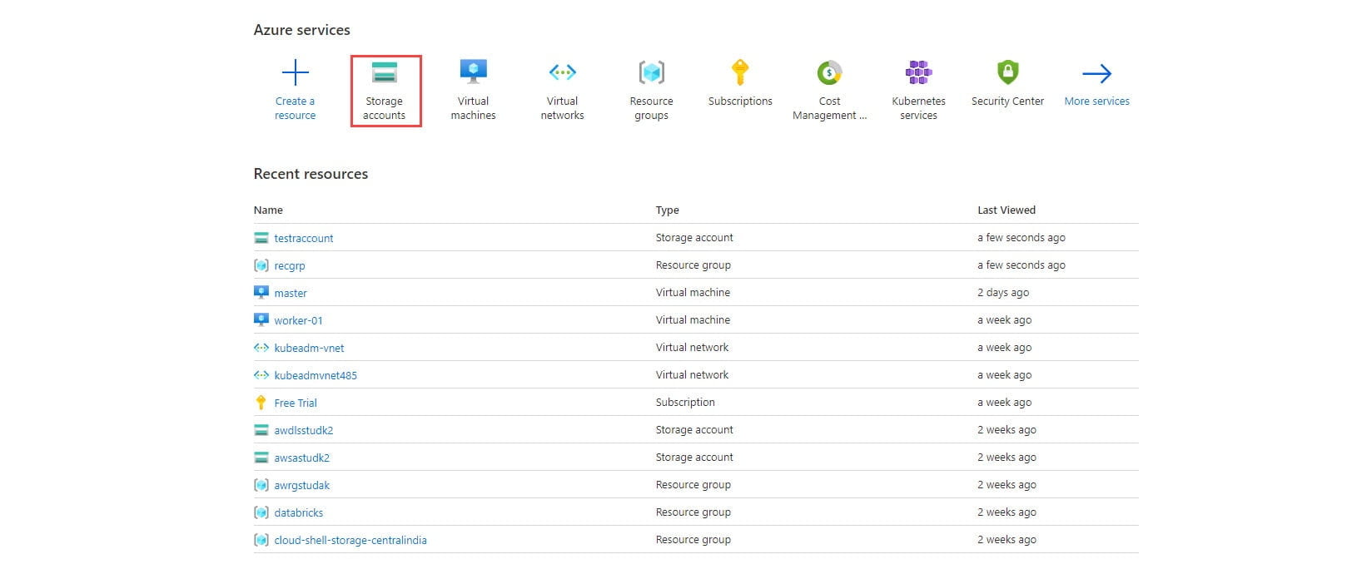The width and height of the screenshot is (1357, 569).
Task: Click the Create a resource label
Action: pos(296,108)
